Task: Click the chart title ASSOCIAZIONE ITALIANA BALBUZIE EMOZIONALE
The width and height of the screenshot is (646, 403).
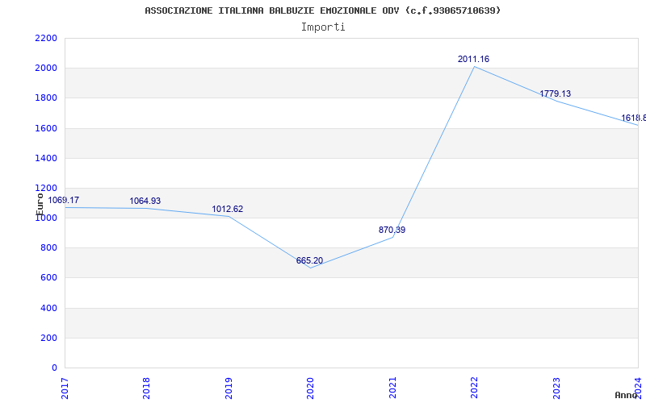Action: (322, 10)
